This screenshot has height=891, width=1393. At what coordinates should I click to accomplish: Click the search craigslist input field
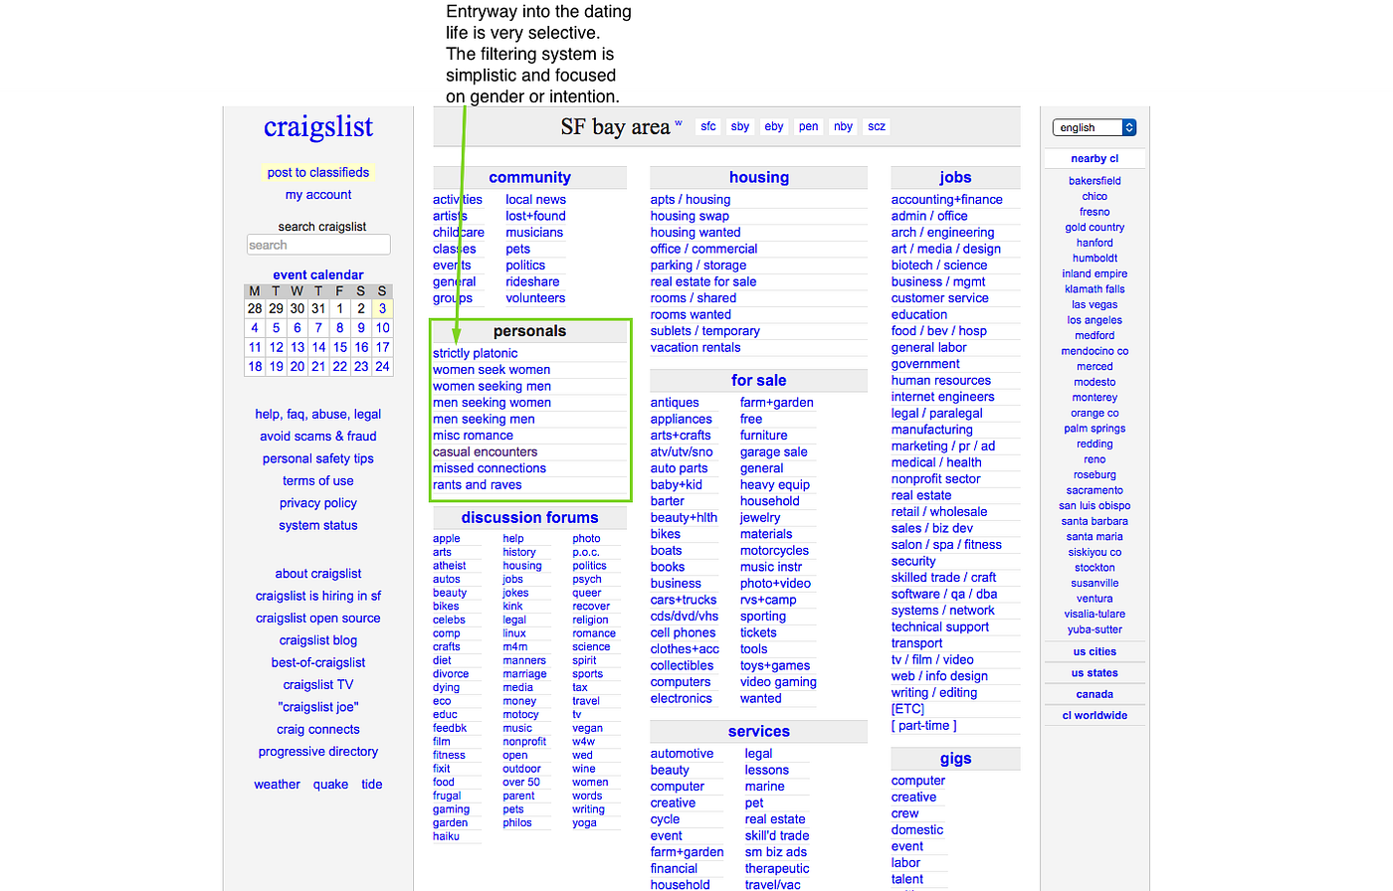point(318,245)
